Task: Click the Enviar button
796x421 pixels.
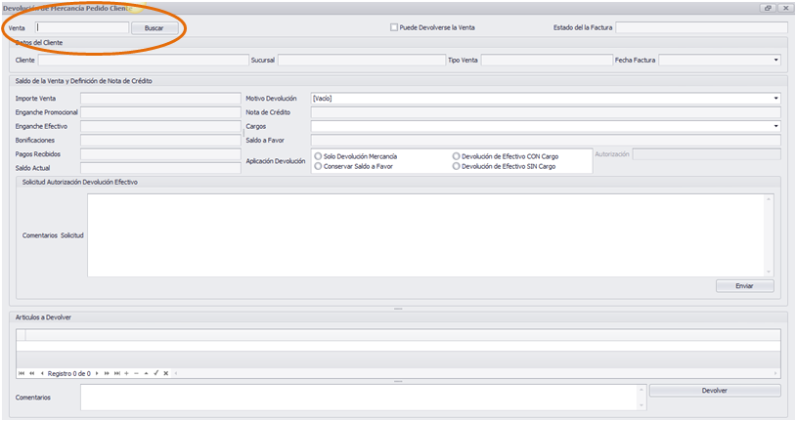Action: (x=745, y=286)
